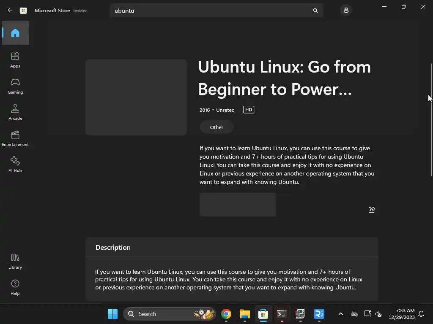Open the Apps section
This screenshot has height=324, width=433.
click(x=15, y=60)
